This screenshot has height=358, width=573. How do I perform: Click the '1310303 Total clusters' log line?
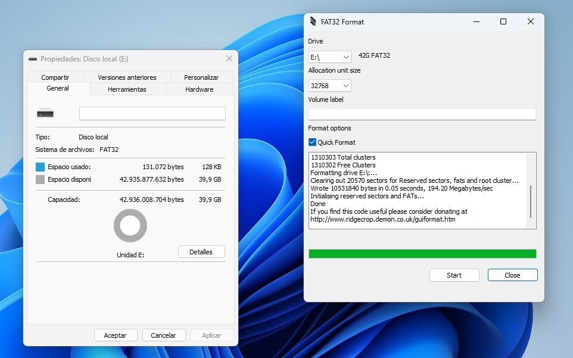[343, 157]
